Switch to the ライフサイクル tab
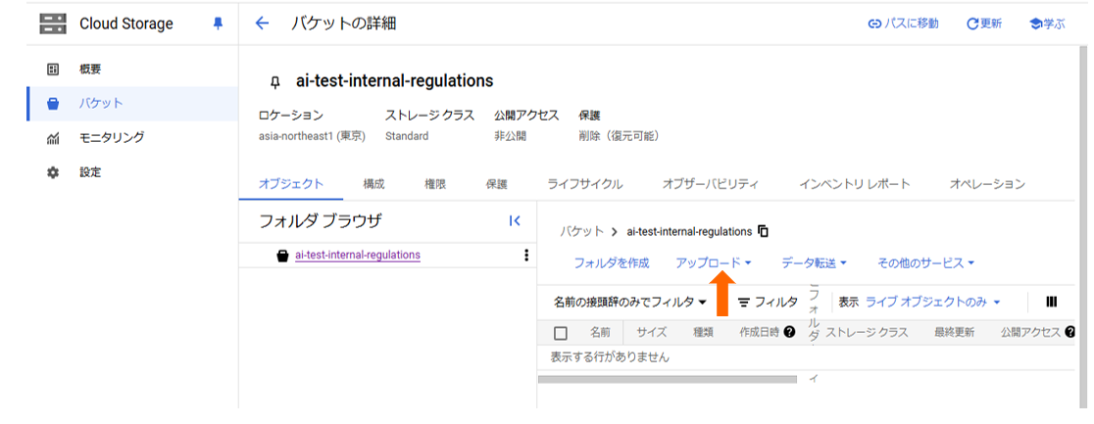Viewport: 1094px width, 424px height. 584,184
